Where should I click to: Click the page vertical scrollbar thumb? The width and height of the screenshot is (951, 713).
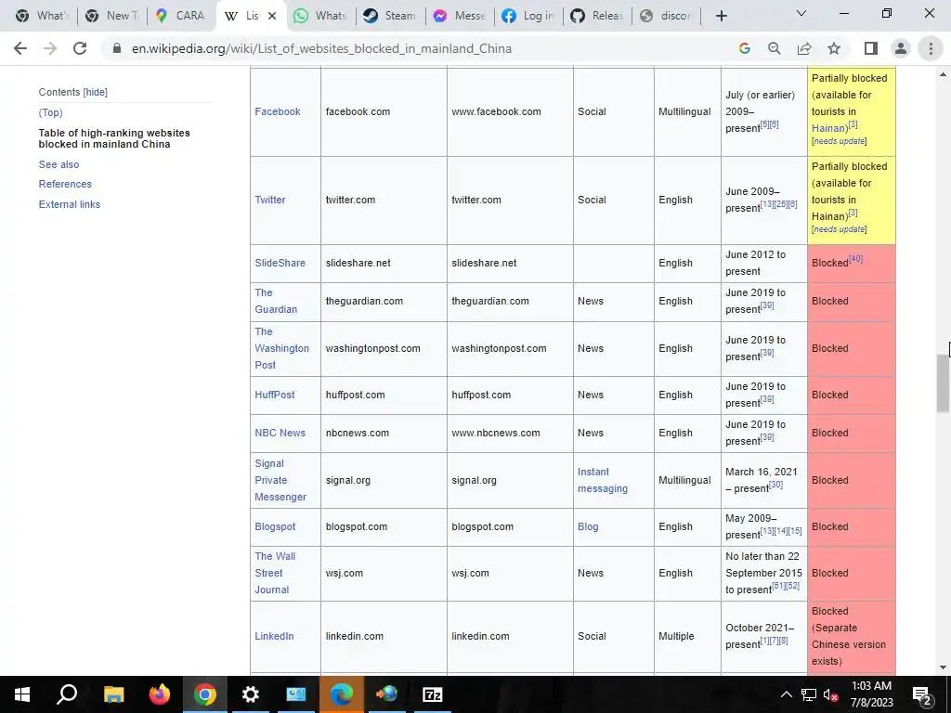(944, 383)
